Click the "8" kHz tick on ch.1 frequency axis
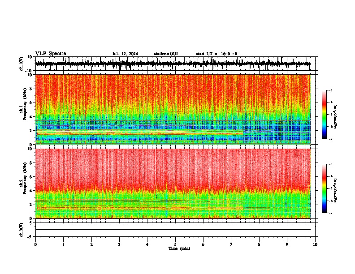This screenshot has width=355, height=274. pos(31,89)
